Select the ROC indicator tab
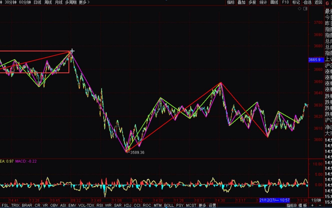 [x=147, y=205]
